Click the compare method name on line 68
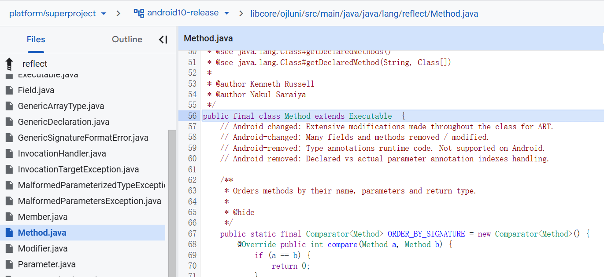Viewport: 604px width, 277px height. pos(343,244)
